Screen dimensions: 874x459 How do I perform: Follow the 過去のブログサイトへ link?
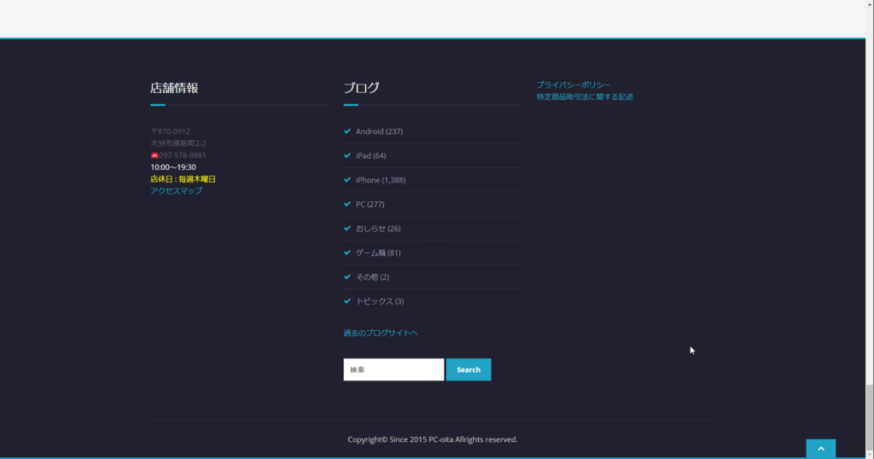coord(381,333)
